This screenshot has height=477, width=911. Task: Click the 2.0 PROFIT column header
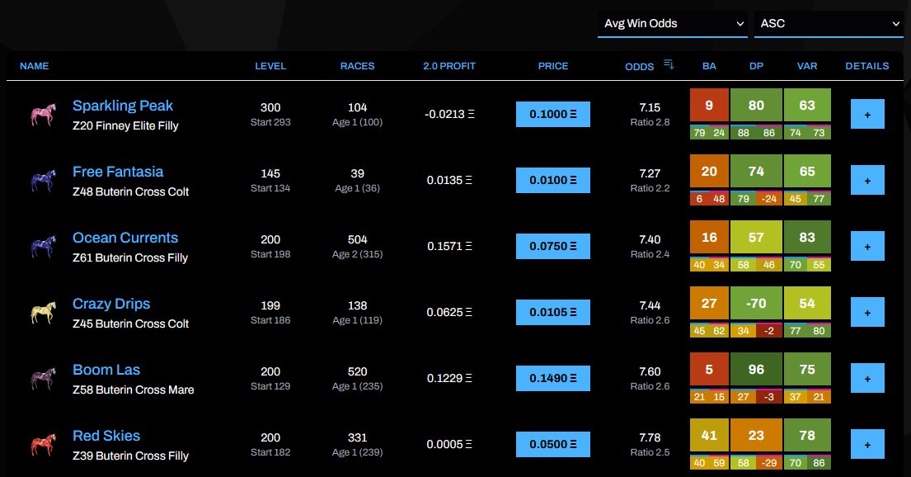point(448,65)
